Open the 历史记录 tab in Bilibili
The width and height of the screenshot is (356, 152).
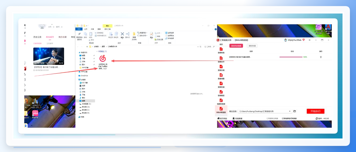[37, 37]
